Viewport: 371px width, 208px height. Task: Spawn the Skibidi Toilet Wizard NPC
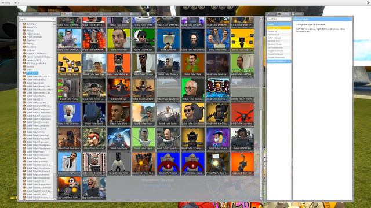click(218, 139)
